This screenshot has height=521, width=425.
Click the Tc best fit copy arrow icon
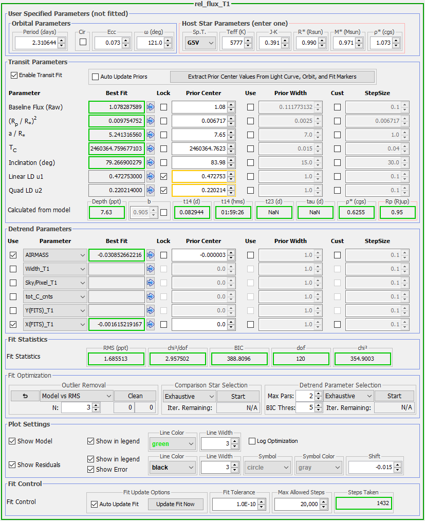point(151,149)
